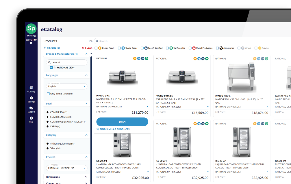This screenshot has height=184, width=291.
Task: Click the Design Ready badge on iVario 2-XS
Action: point(135,58)
